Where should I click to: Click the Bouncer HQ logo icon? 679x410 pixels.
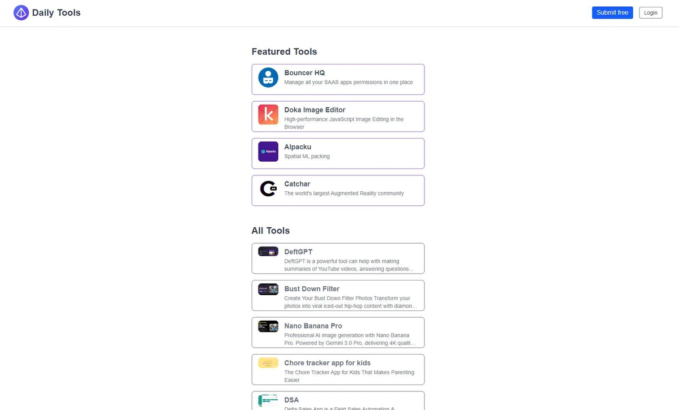[268, 77]
